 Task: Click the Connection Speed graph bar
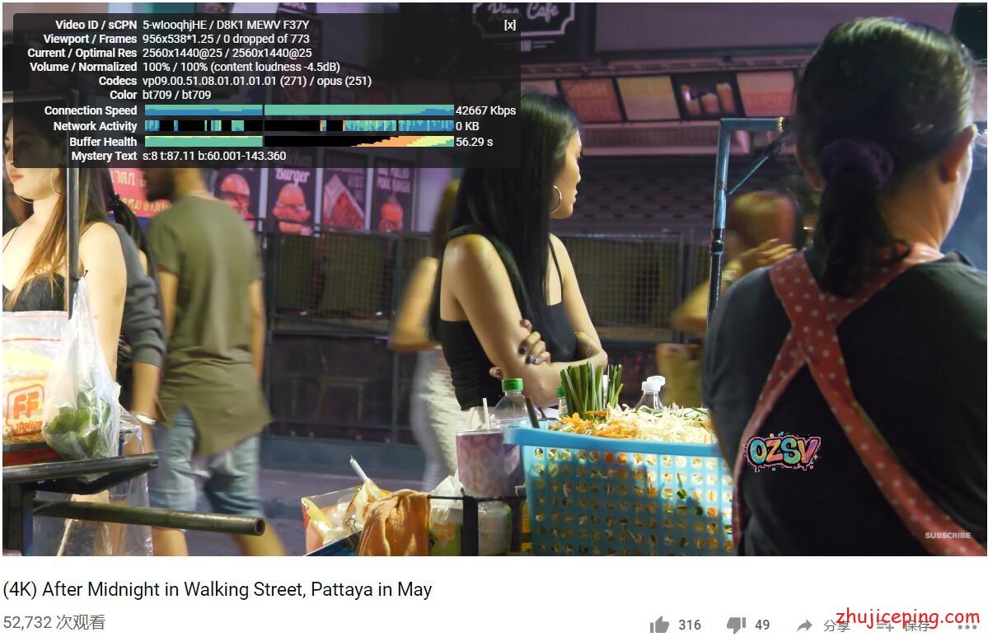point(299,110)
